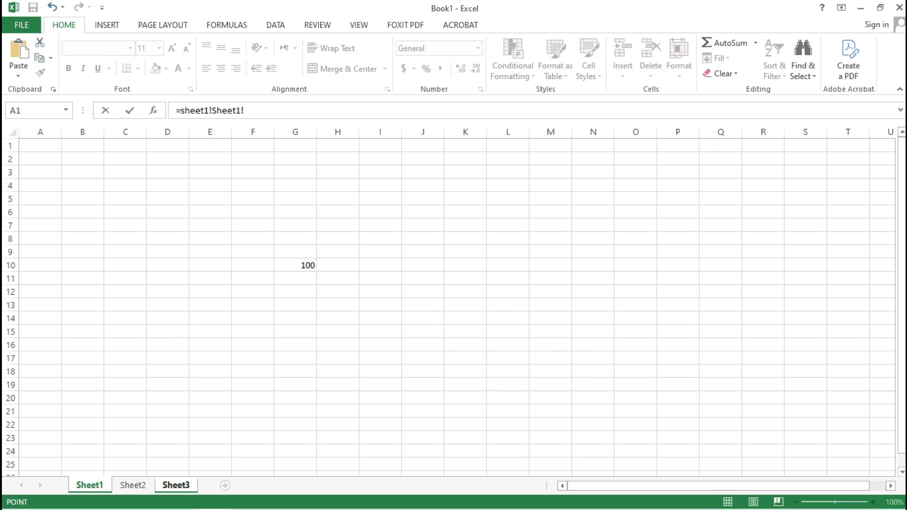The width and height of the screenshot is (907, 510).
Task: Switch to Page Break Preview view
Action: pyautogui.click(x=779, y=502)
